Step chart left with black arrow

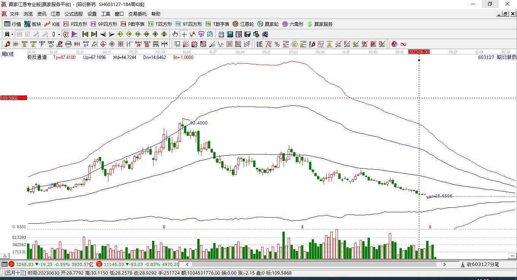[103, 34]
